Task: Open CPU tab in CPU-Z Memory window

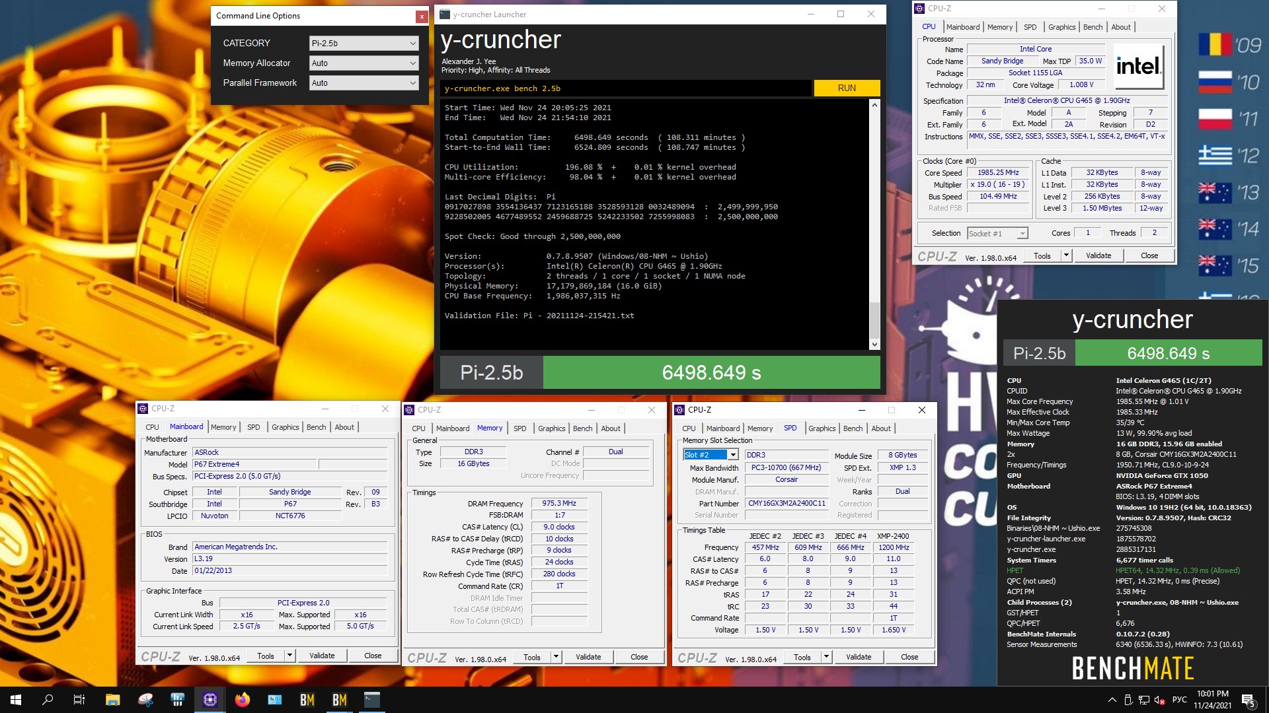Action: tap(418, 428)
